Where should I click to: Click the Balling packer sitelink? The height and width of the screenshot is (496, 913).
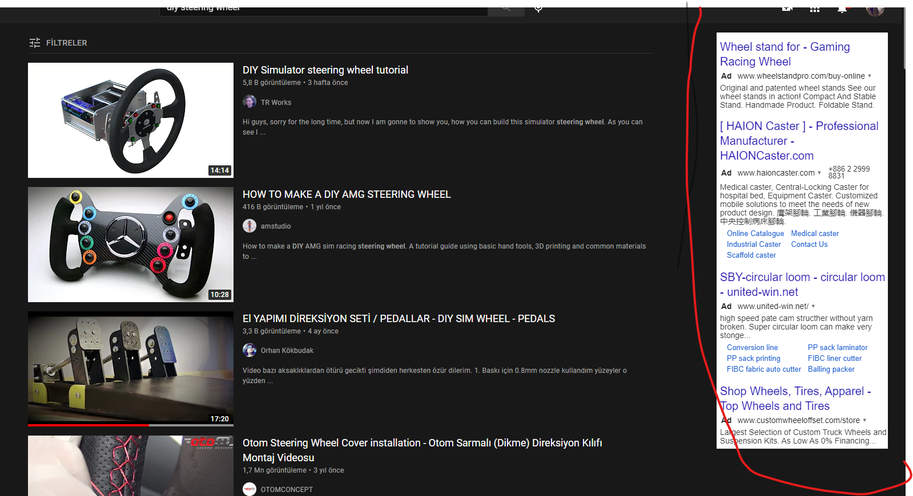[x=831, y=369]
